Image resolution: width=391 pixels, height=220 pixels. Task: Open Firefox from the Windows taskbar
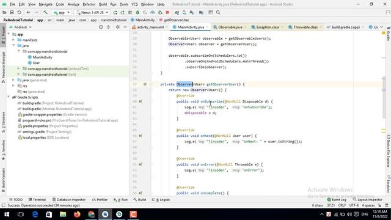pos(77,215)
